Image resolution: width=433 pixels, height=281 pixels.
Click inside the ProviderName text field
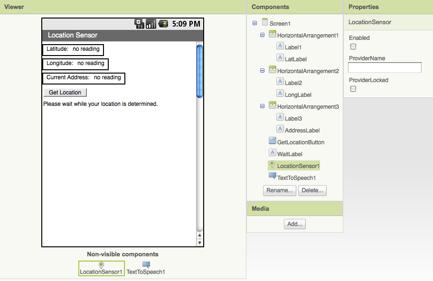pos(385,67)
